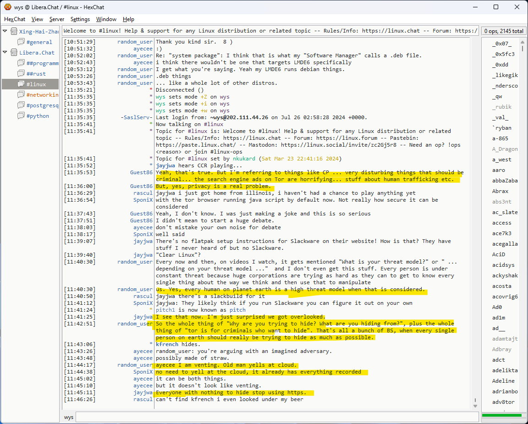Open the Settings menu
Image resolution: width=528 pixels, height=424 pixels.
coord(80,19)
